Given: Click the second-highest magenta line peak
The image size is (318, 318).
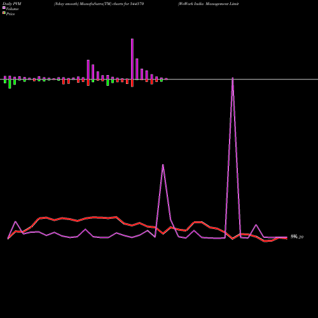Looking at the screenshot, I should (x=163, y=165).
